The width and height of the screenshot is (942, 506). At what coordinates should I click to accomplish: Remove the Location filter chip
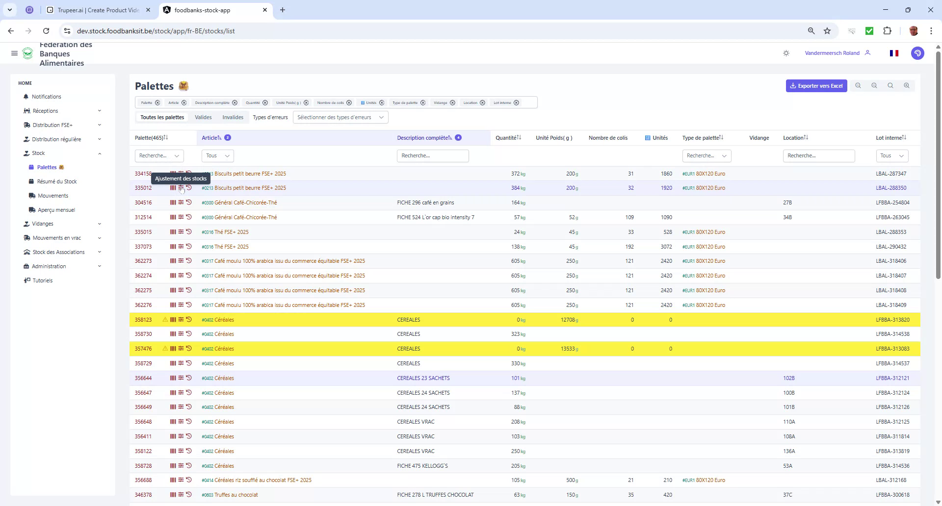[x=482, y=102]
